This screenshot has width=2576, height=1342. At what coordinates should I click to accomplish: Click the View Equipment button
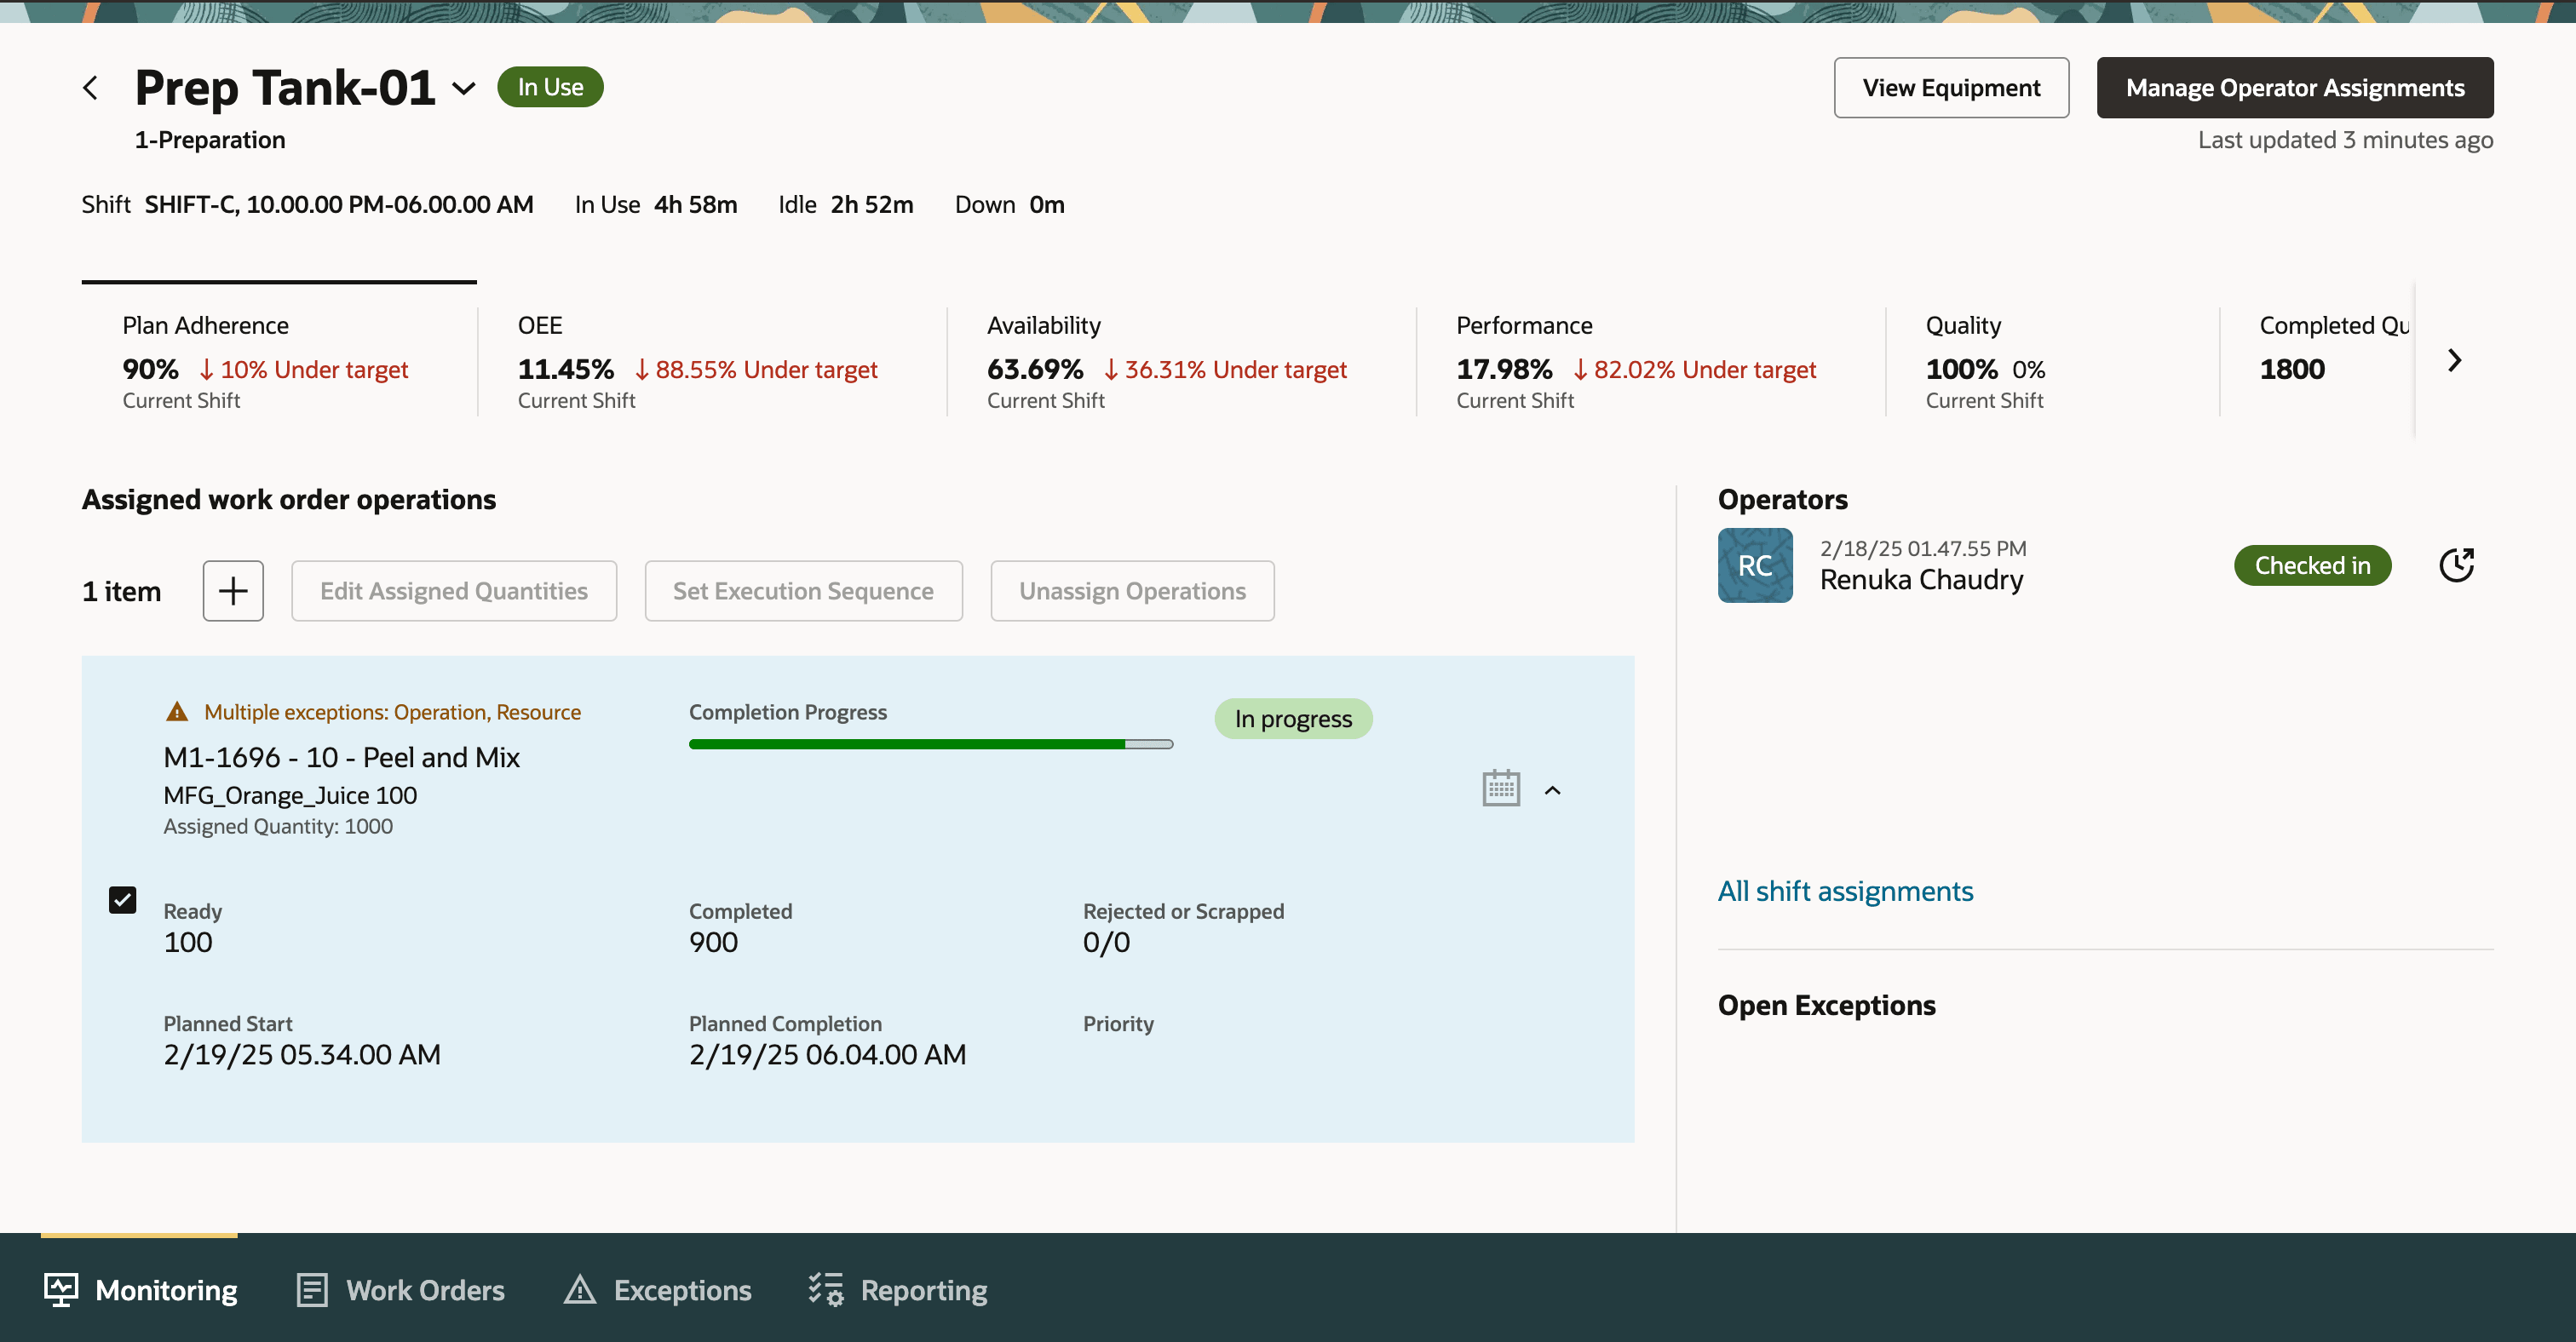[1950, 88]
